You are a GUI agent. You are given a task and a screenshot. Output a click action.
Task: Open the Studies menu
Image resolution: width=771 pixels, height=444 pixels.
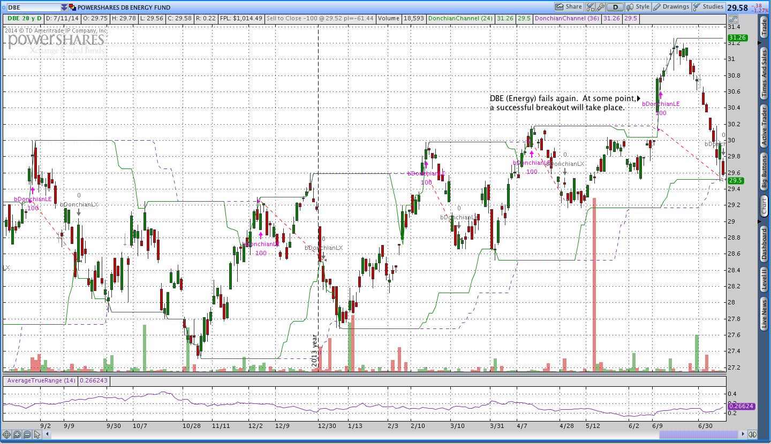[708, 7]
